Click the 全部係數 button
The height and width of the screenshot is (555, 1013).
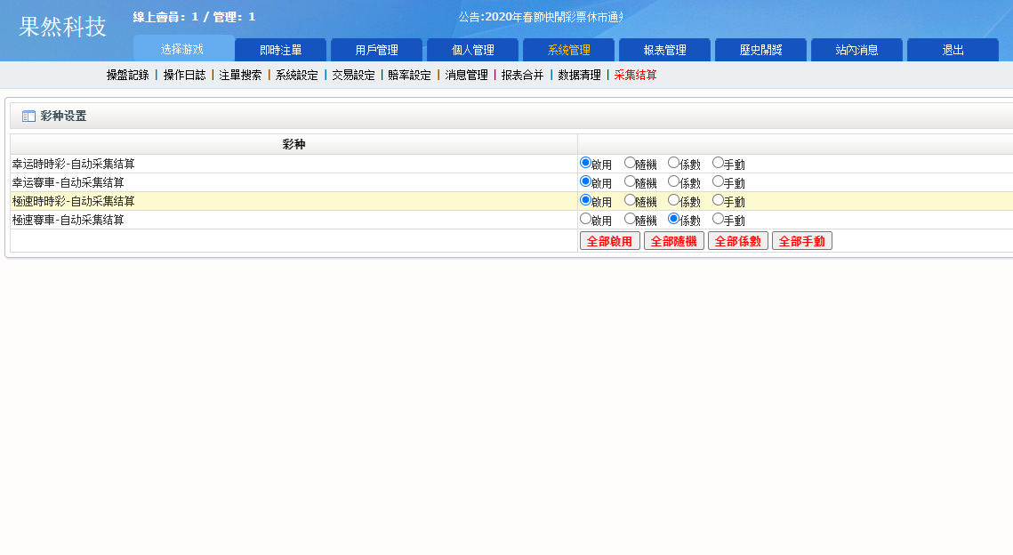(737, 240)
